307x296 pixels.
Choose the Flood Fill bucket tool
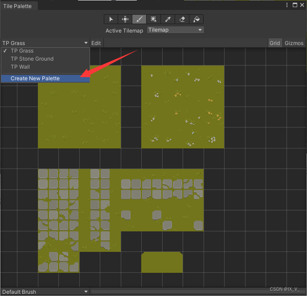(x=196, y=19)
